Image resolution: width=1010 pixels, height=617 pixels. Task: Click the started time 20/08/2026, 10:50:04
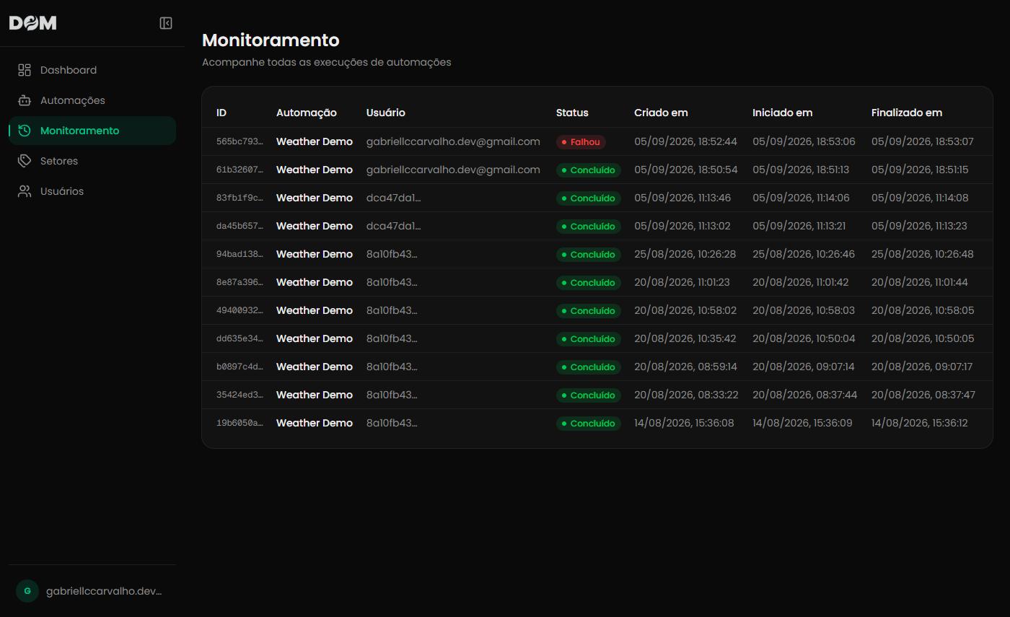pos(804,338)
